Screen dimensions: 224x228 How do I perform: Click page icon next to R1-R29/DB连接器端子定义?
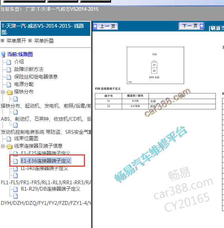16,189
